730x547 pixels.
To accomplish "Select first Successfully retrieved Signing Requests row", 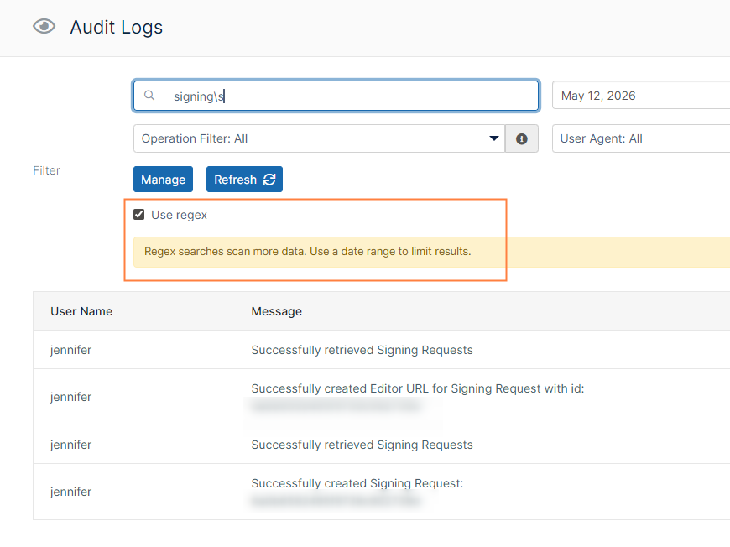I will point(381,350).
